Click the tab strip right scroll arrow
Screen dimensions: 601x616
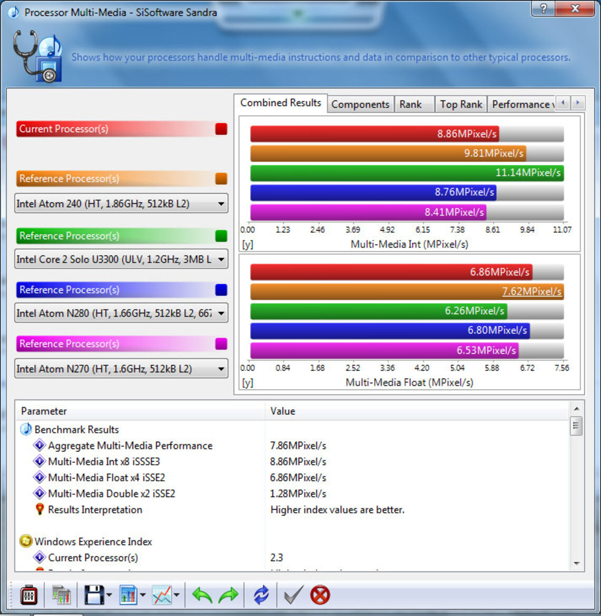coord(577,103)
